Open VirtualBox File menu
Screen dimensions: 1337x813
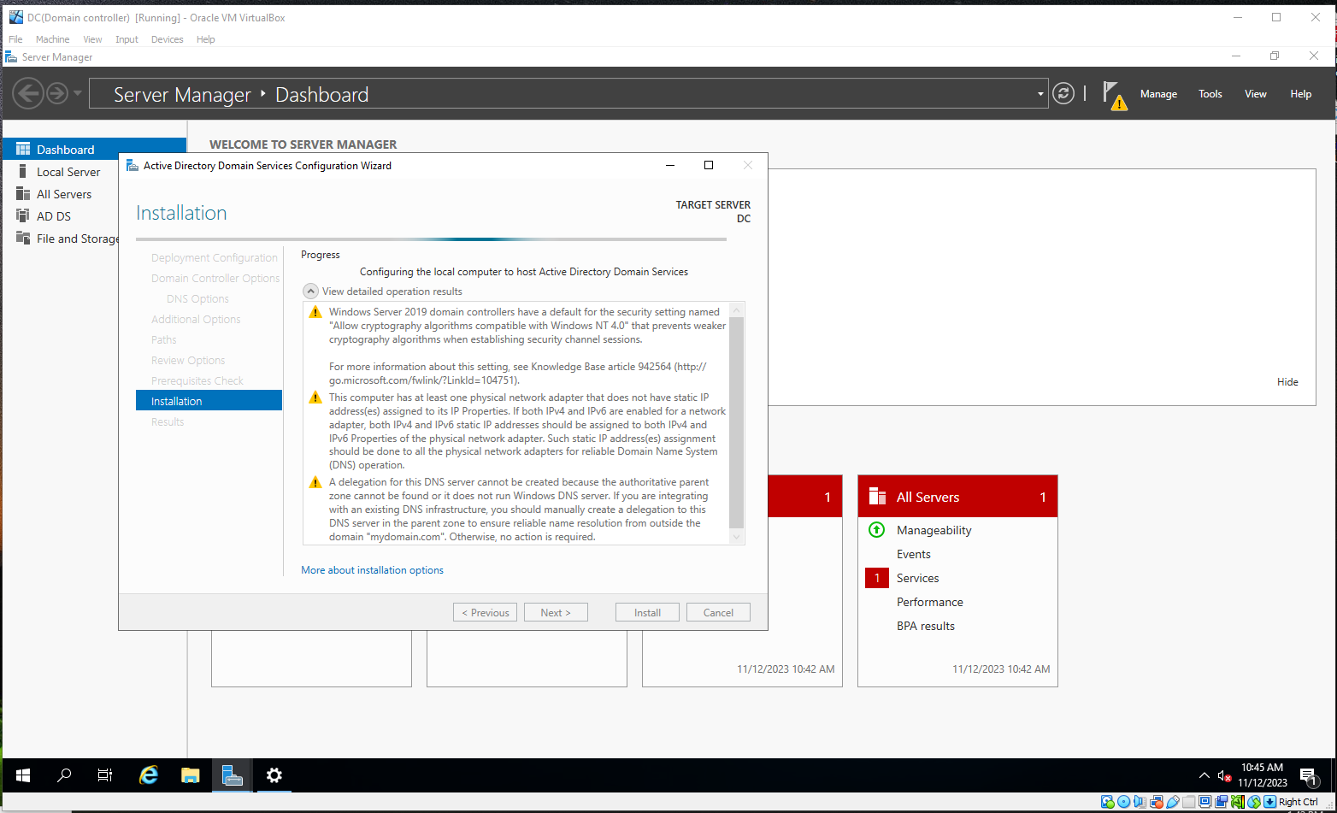[15, 39]
